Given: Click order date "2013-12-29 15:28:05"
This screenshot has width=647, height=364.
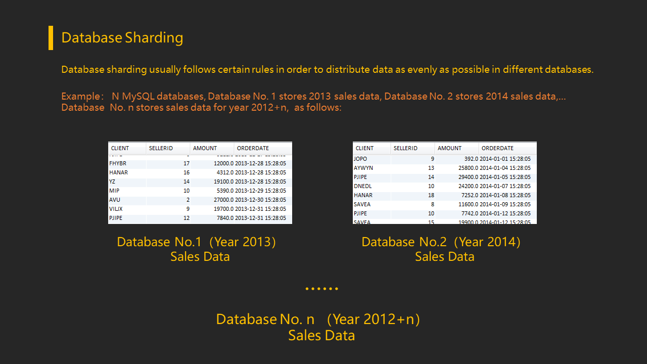Looking at the screenshot, I should 260,191.
